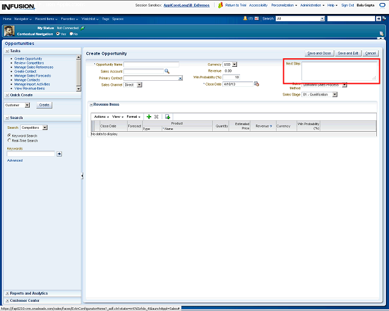Select Yes for Contextual Navigation
Screen dimensions: 389x311
58,34
